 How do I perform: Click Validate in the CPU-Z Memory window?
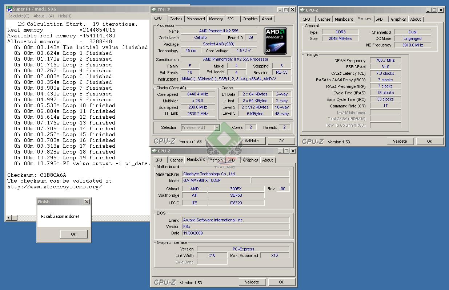[x=400, y=141]
